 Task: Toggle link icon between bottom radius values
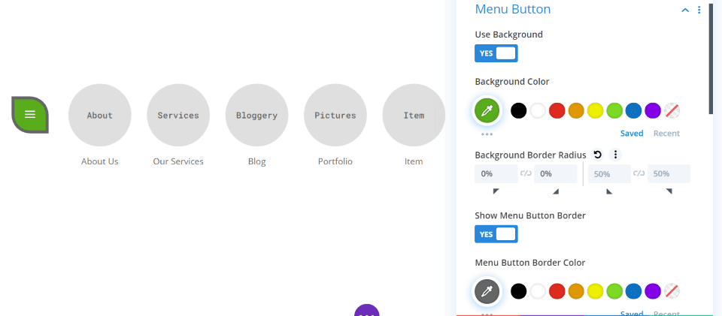(639, 173)
